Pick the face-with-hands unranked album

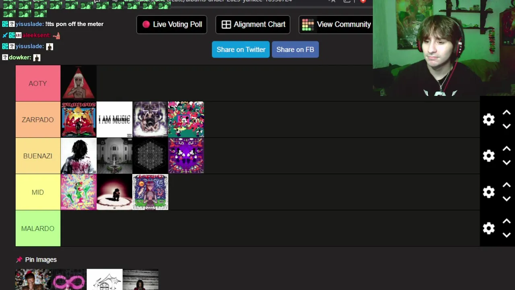point(33,280)
